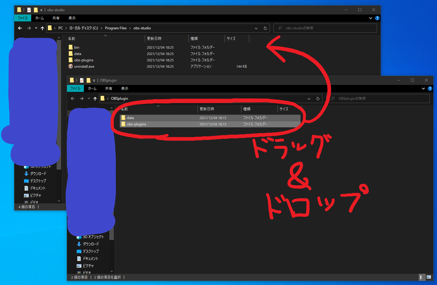This screenshot has width=437, height=285.
Task: Open quick access toolbar menu in obs-studio
Action: point(41,10)
